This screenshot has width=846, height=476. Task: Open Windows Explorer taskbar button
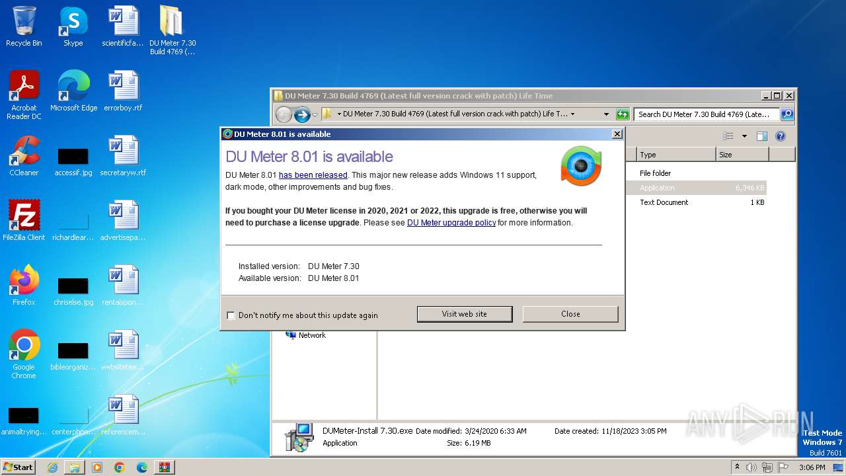pos(75,467)
